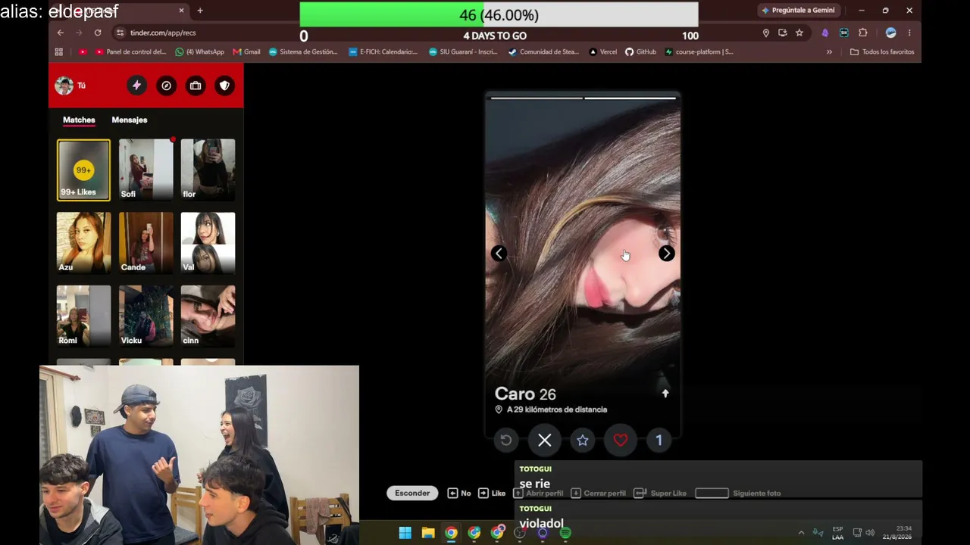Click the Esconder button
This screenshot has width=970, height=545.
412,493
